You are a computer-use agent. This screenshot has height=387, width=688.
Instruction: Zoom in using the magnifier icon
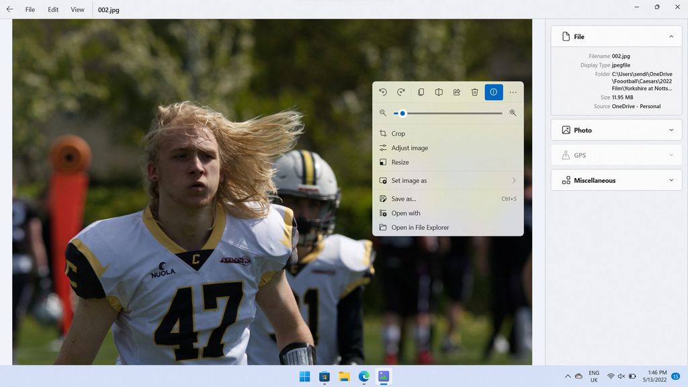coord(513,113)
